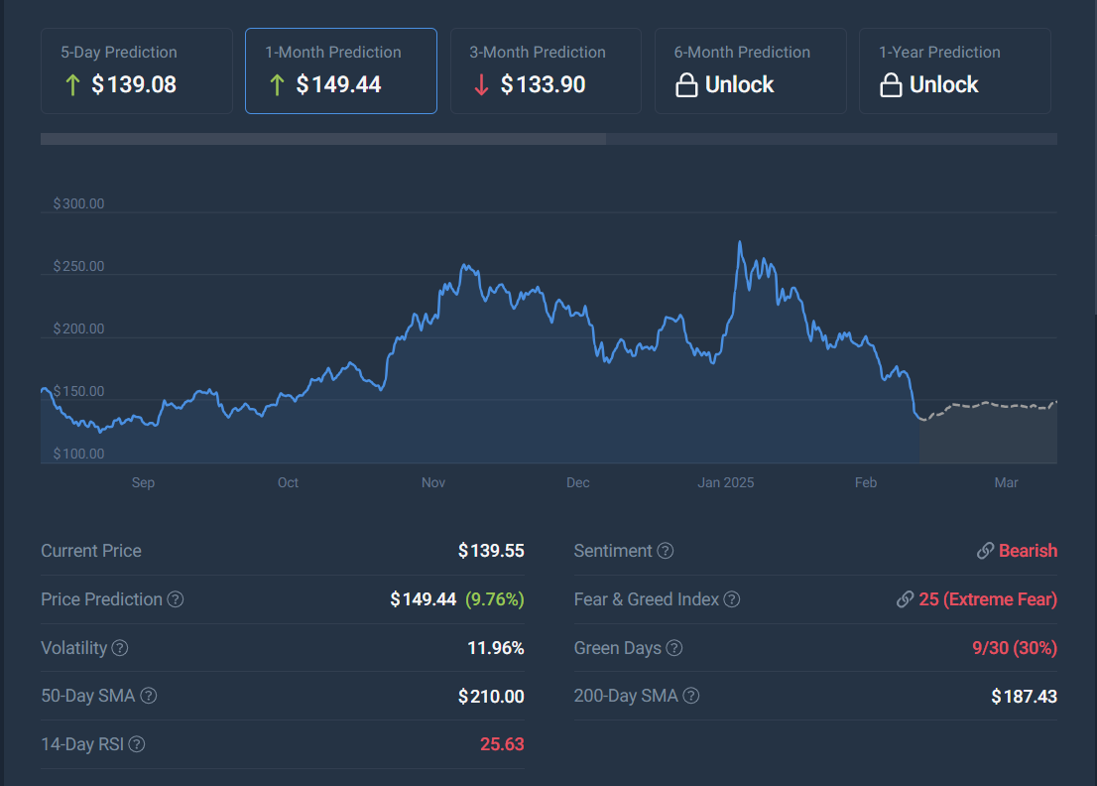The height and width of the screenshot is (786, 1097).
Task: Click the Nov x-axis label
Action: pos(433,482)
